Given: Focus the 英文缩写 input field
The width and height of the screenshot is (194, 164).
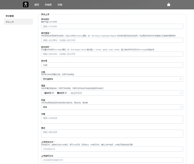Looking at the screenshot, I should [112, 40].
